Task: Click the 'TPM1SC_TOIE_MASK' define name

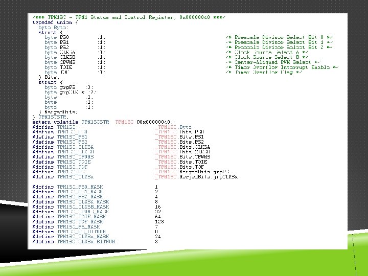Action: click(81, 217)
